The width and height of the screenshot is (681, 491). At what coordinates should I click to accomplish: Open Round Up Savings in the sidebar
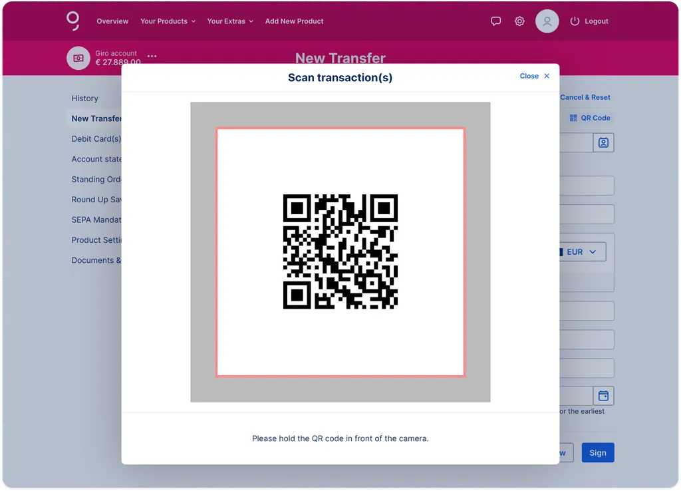96,200
